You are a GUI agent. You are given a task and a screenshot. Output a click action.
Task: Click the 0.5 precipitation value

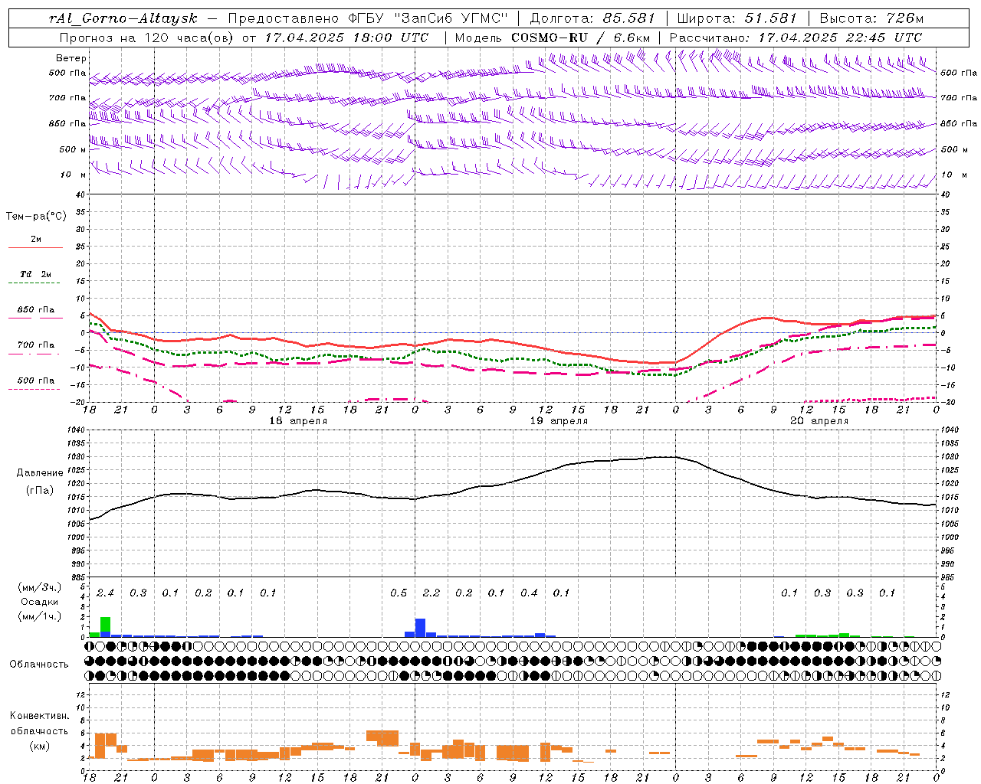click(x=399, y=593)
